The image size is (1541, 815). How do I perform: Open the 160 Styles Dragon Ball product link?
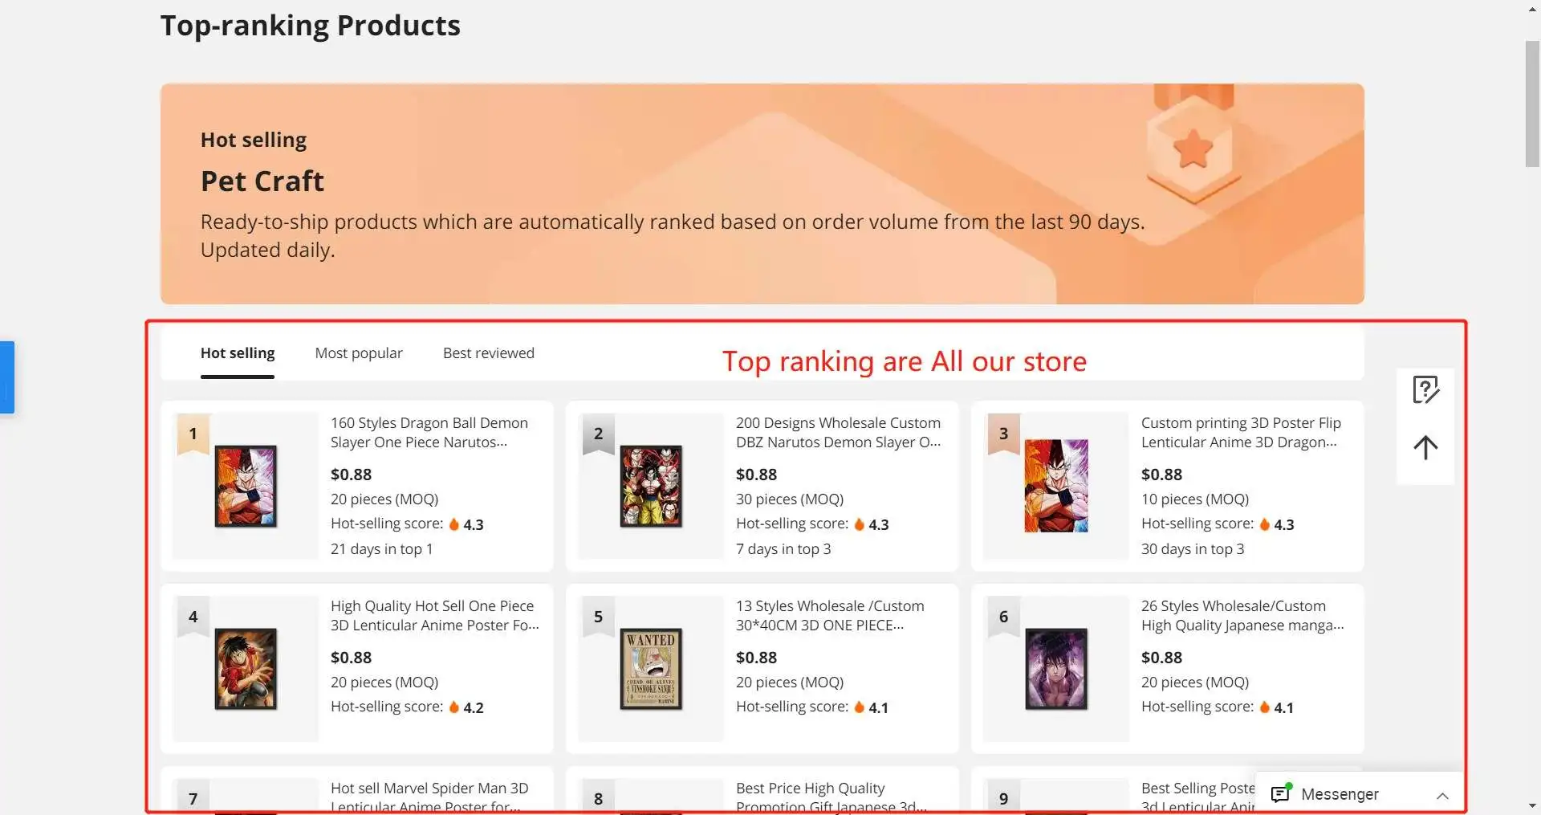click(429, 432)
